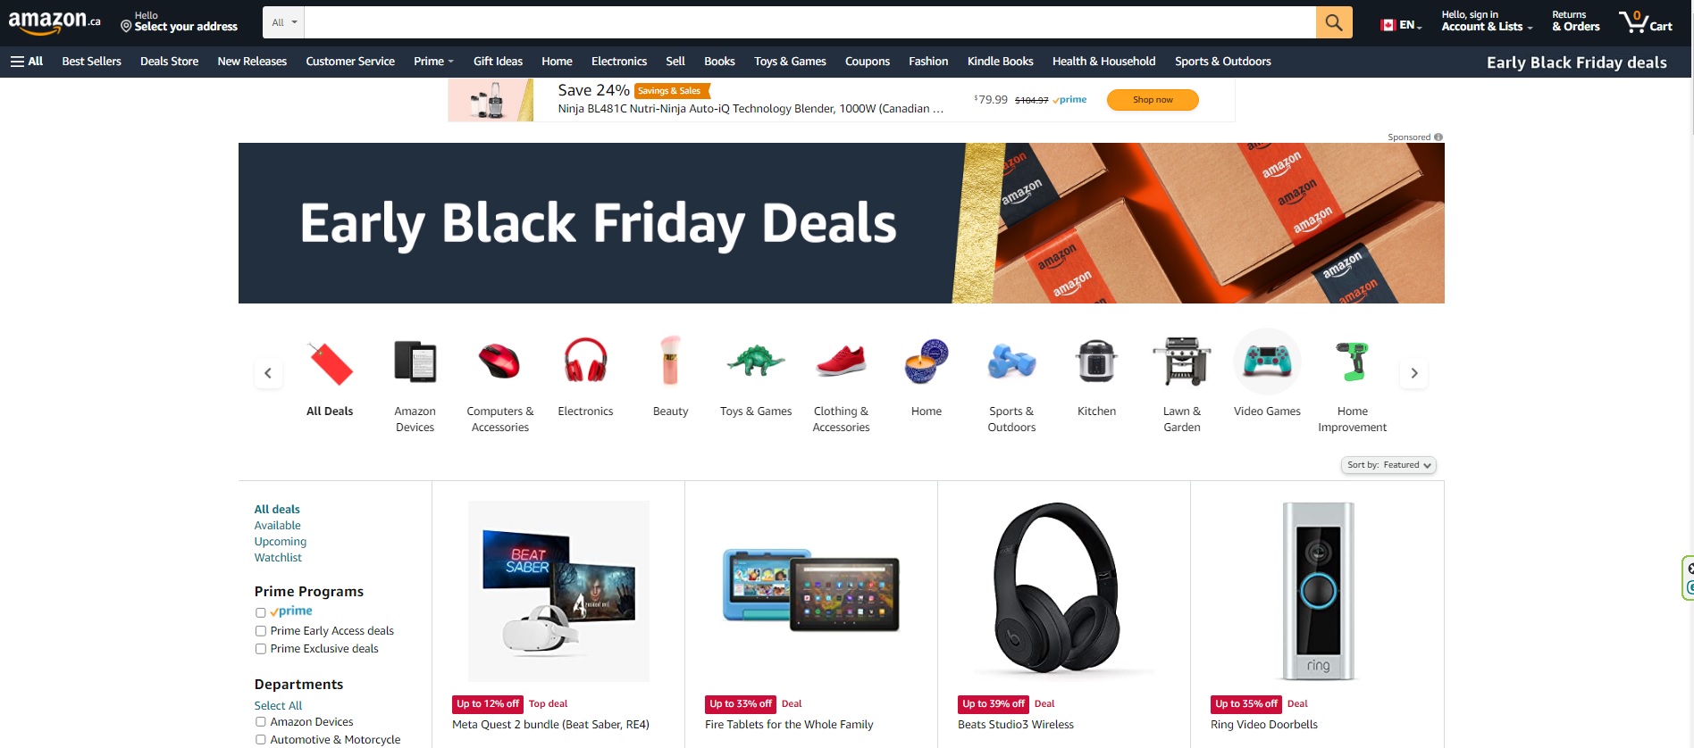Open the Sort by Featured dropdown
The width and height of the screenshot is (1694, 748).
coord(1388,465)
